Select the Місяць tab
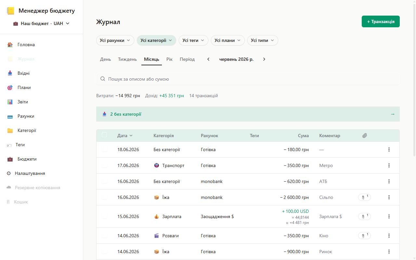The image size is (416, 260). (151, 59)
